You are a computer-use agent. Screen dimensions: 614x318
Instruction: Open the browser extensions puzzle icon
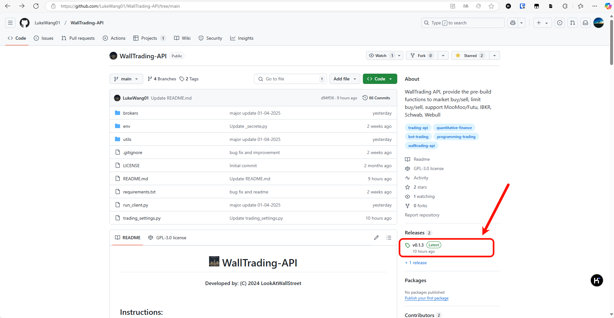565,6
